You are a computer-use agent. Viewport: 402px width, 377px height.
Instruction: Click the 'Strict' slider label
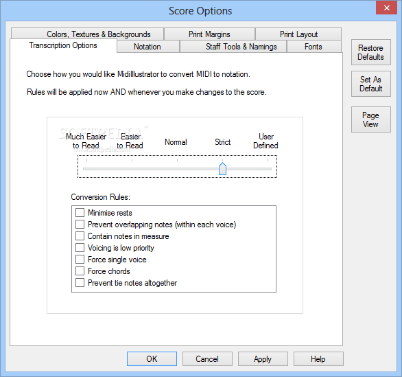[x=222, y=142]
